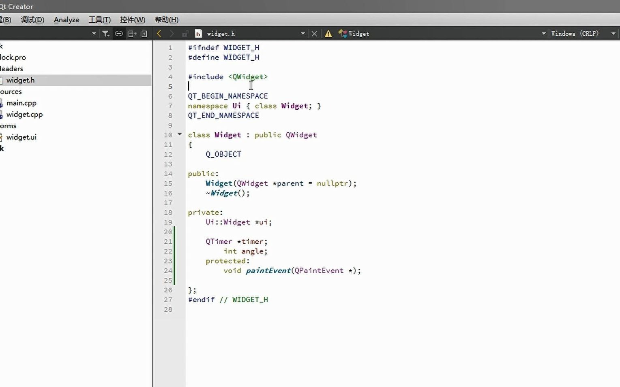Click the split view icon
620x387 pixels.
coord(132,34)
